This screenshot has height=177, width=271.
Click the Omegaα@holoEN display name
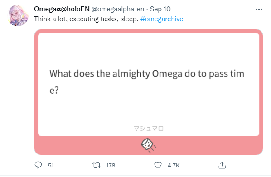[x=62, y=9]
